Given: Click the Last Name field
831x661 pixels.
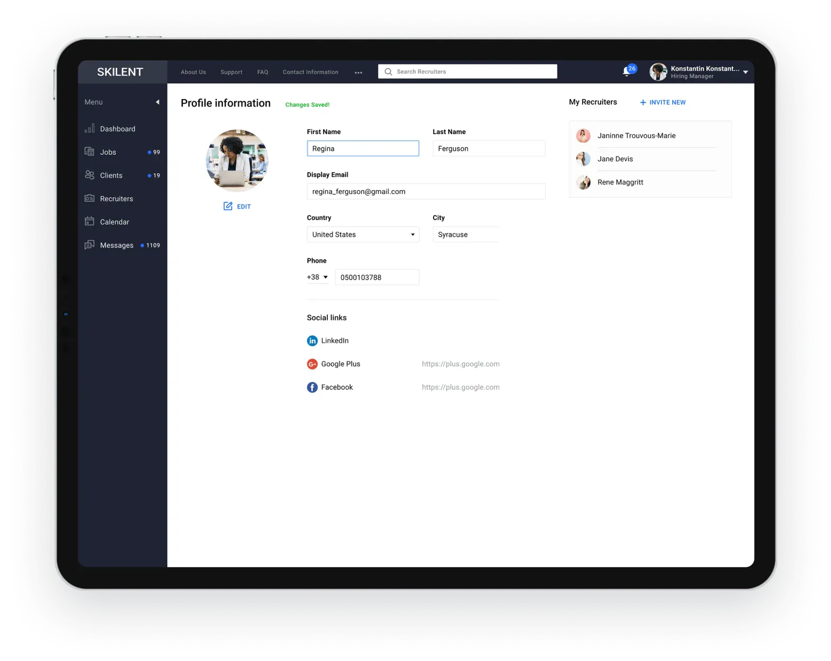Looking at the screenshot, I should click(x=489, y=149).
